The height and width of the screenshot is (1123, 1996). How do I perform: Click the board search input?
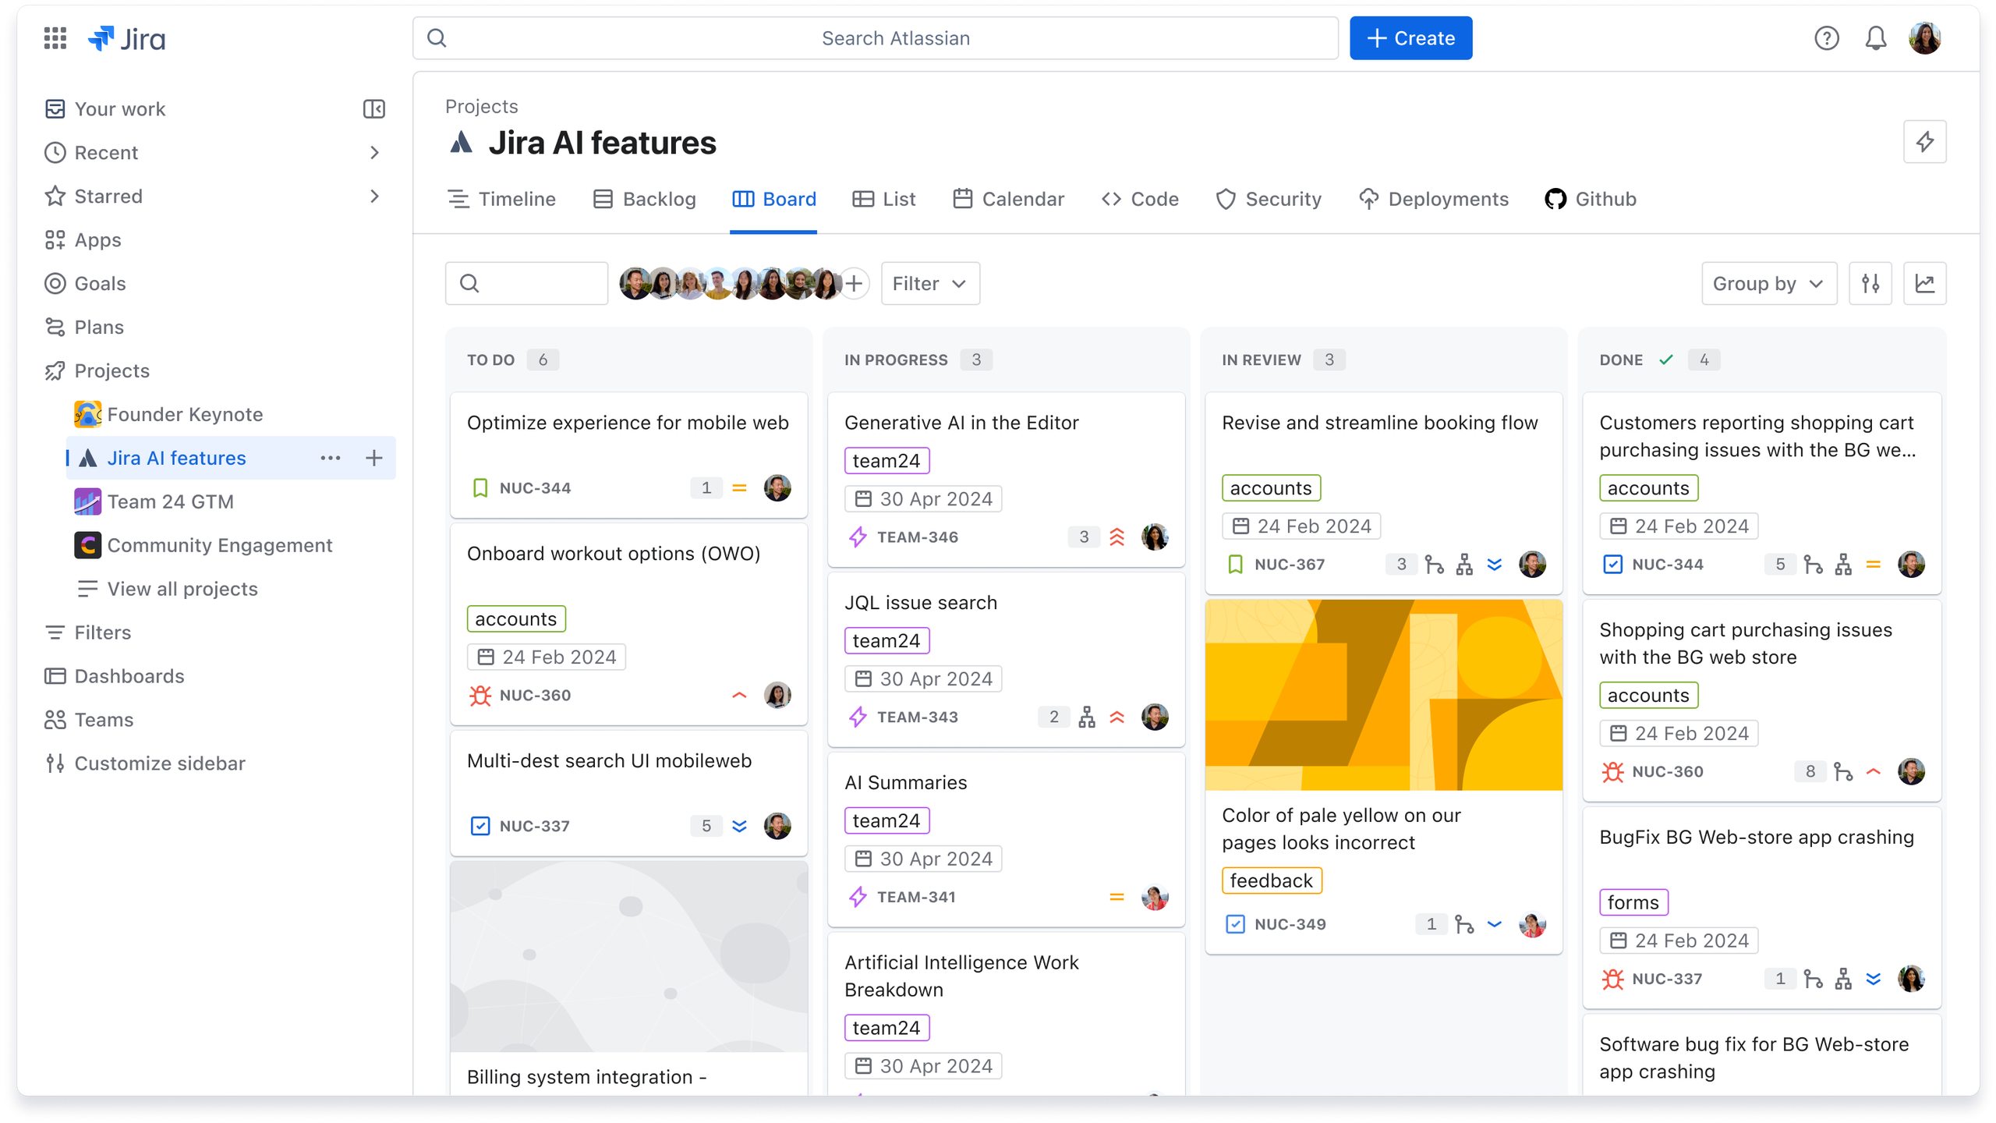[x=526, y=283]
